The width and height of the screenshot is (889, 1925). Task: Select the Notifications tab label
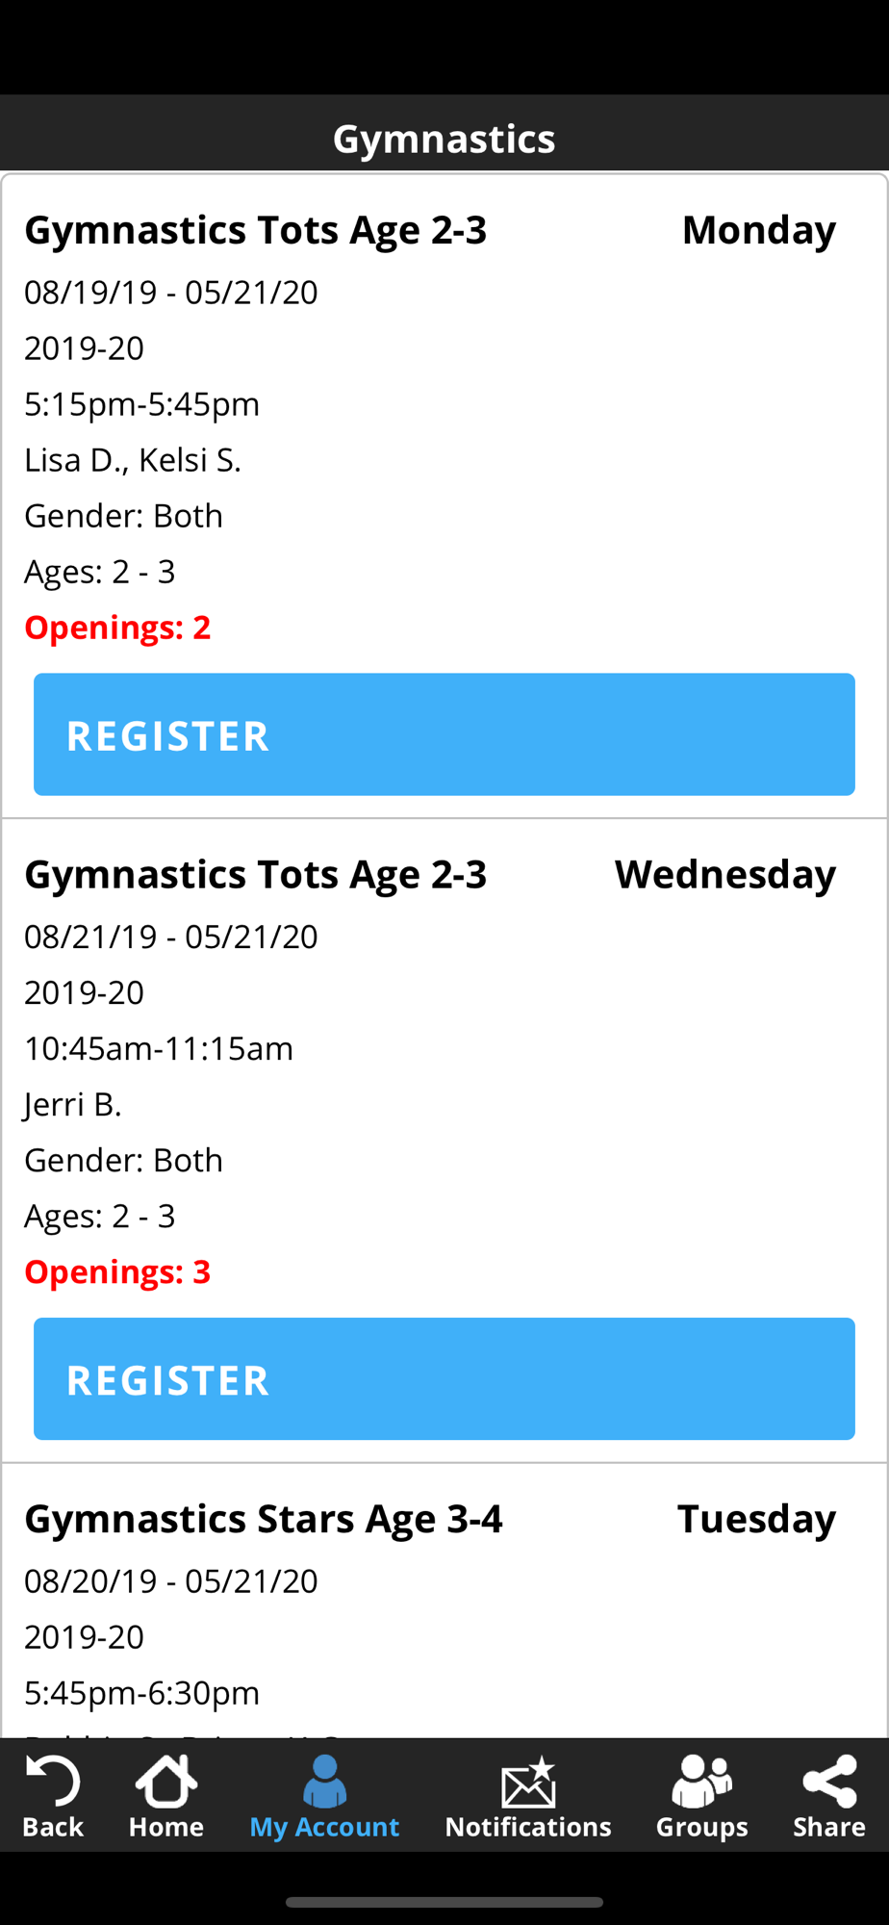pyautogui.click(x=528, y=1826)
